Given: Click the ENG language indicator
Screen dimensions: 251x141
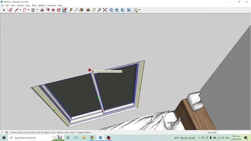Looking at the screenshot, I should pos(227,137).
